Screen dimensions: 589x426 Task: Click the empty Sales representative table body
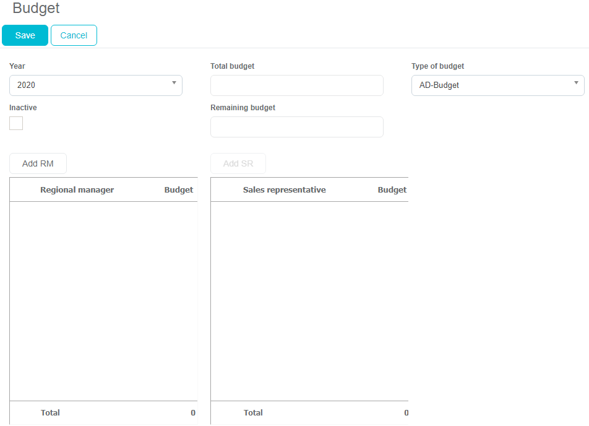(309, 301)
